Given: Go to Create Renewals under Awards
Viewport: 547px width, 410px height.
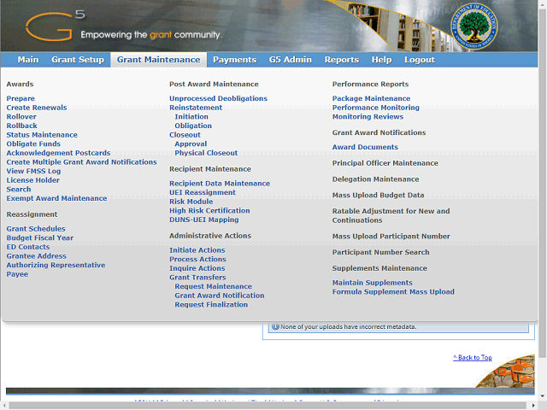Looking at the screenshot, I should click(37, 108).
